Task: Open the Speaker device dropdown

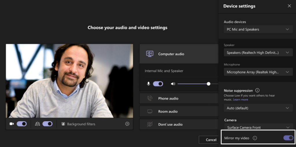Action: pyautogui.click(x=258, y=53)
